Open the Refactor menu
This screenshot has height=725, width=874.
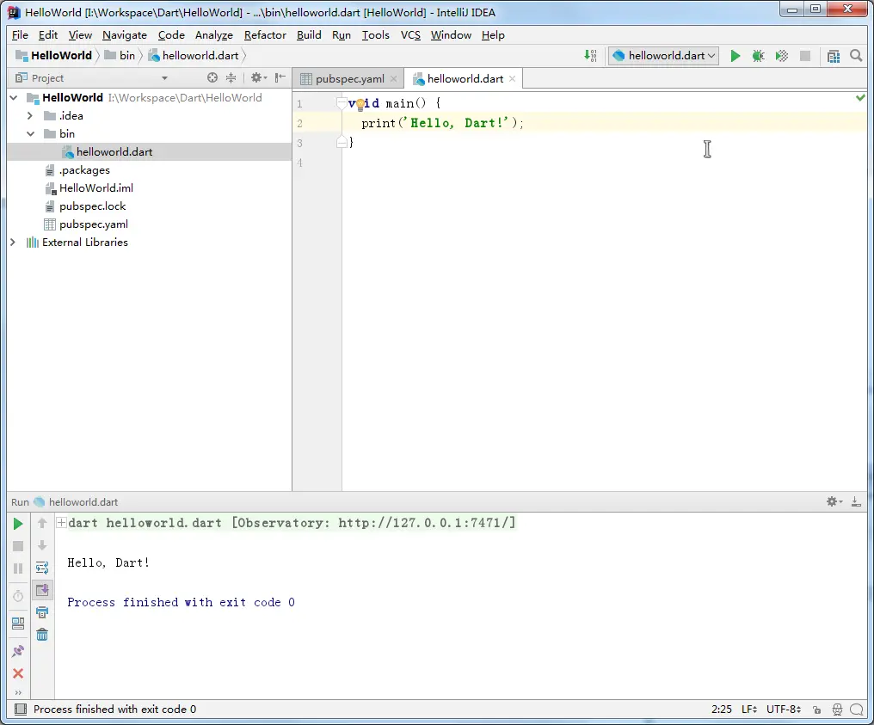point(265,35)
